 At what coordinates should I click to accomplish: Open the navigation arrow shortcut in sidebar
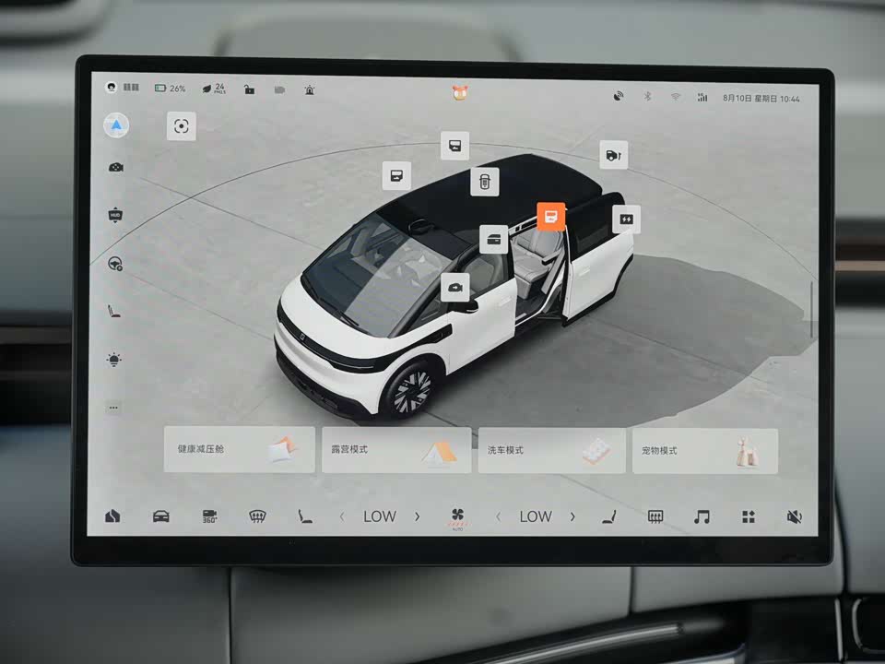116,125
